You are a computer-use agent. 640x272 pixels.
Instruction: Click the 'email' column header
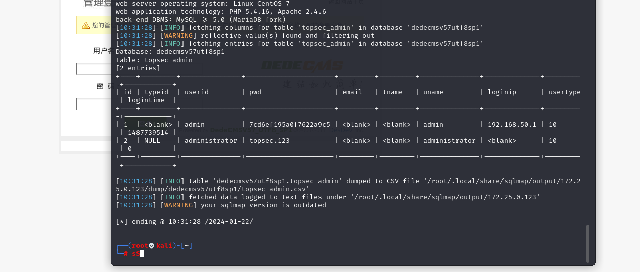[x=352, y=92]
